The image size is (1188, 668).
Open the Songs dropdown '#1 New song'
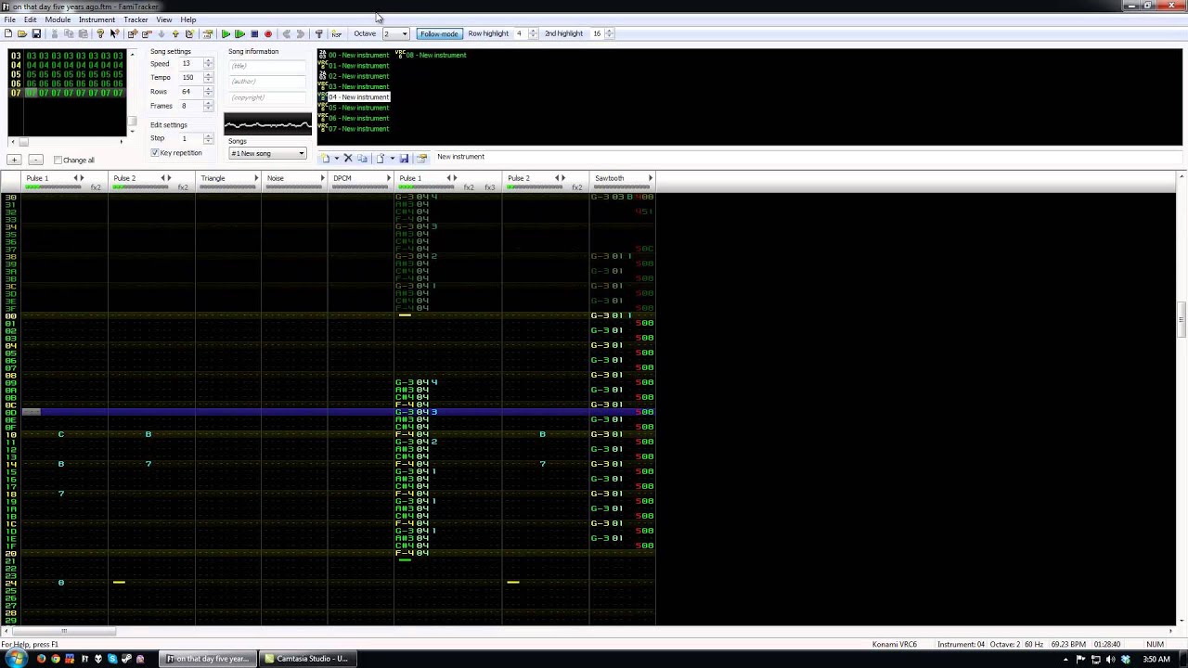[x=267, y=153]
